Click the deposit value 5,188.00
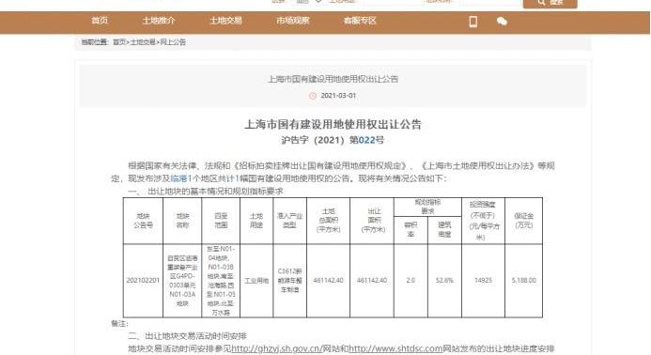The image size is (651, 355). [x=524, y=280]
